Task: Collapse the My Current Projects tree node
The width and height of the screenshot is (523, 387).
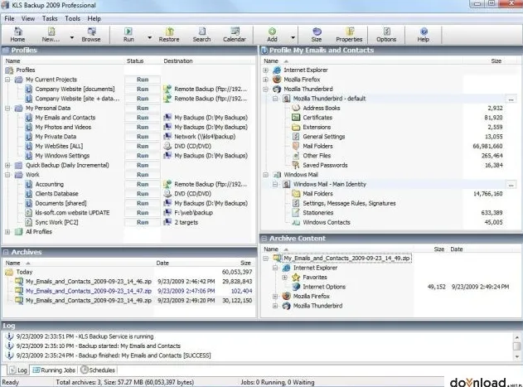Action: (7, 80)
